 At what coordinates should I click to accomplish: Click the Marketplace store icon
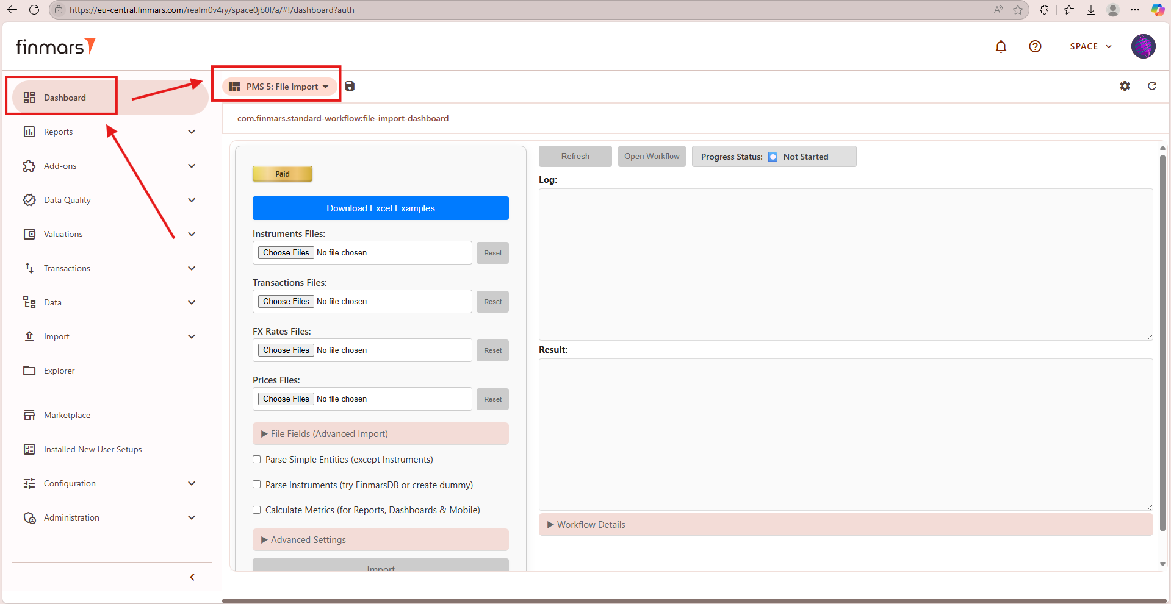point(29,415)
